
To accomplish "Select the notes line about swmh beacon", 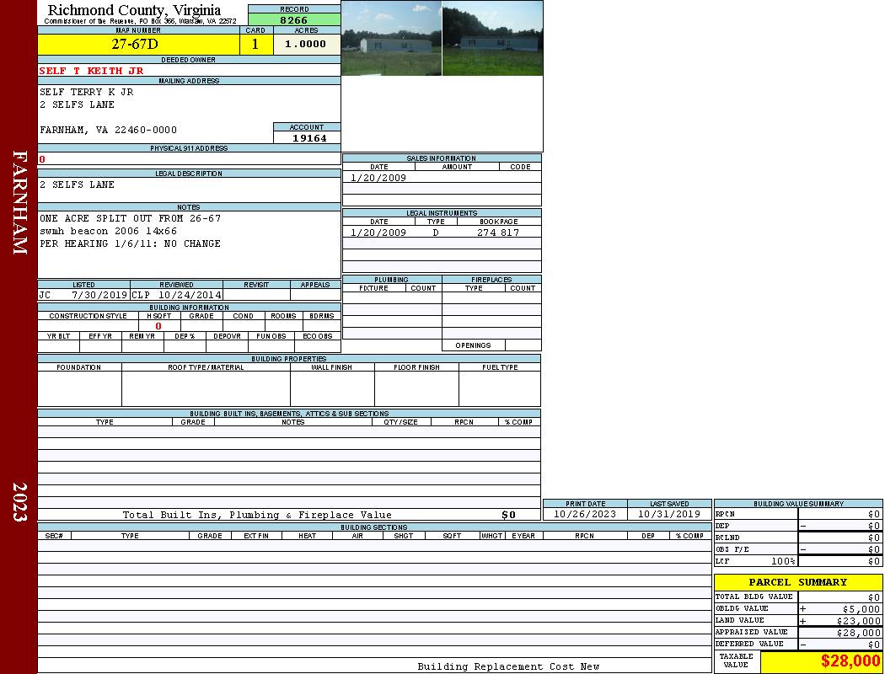I will click(x=109, y=231).
